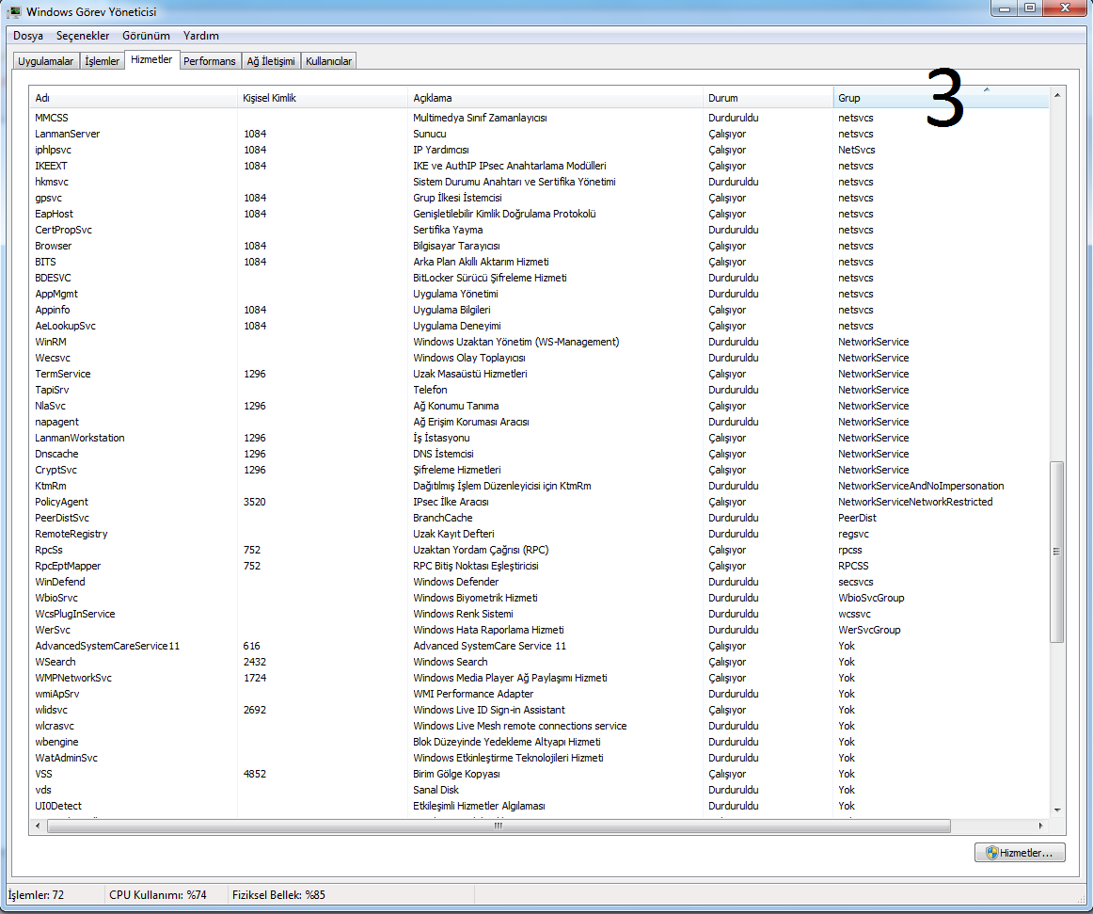Select the WinRM service row
The height and width of the screenshot is (914, 1093).
[x=539, y=343]
